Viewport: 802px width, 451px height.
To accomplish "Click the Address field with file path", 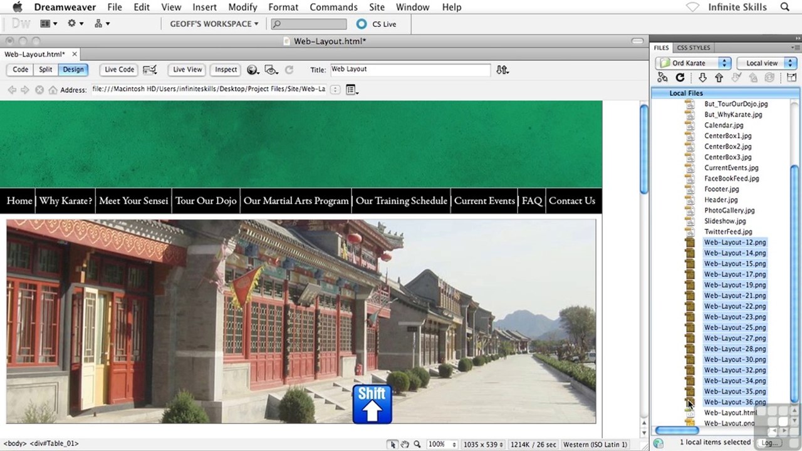I will [209, 90].
